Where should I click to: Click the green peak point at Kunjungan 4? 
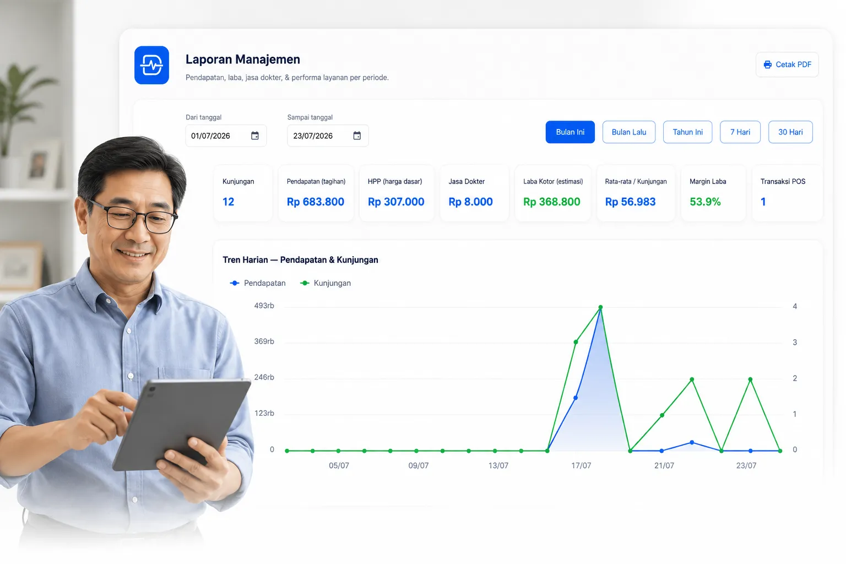coord(600,307)
